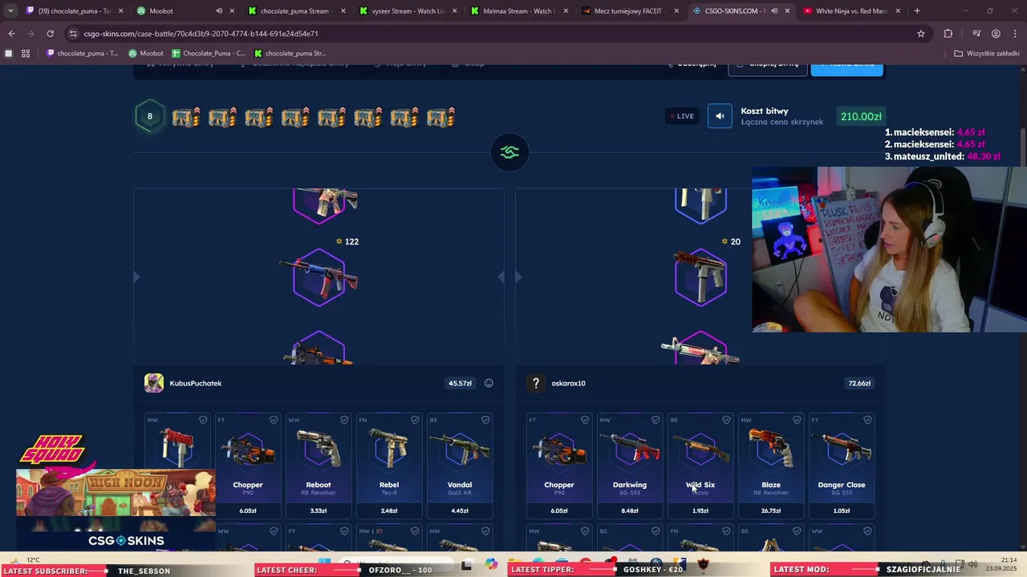Select the last case in the battle row
The width and height of the screenshot is (1027, 577).
point(440,117)
